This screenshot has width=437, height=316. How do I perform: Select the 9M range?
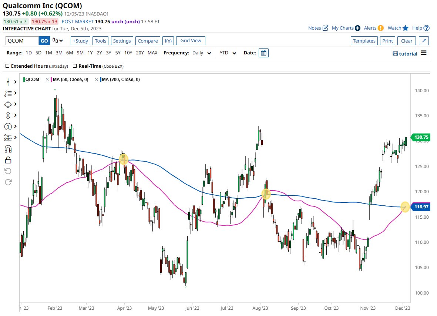point(80,53)
